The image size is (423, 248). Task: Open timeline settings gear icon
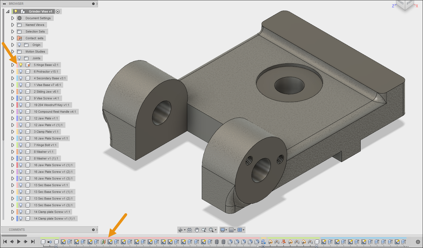(418, 242)
